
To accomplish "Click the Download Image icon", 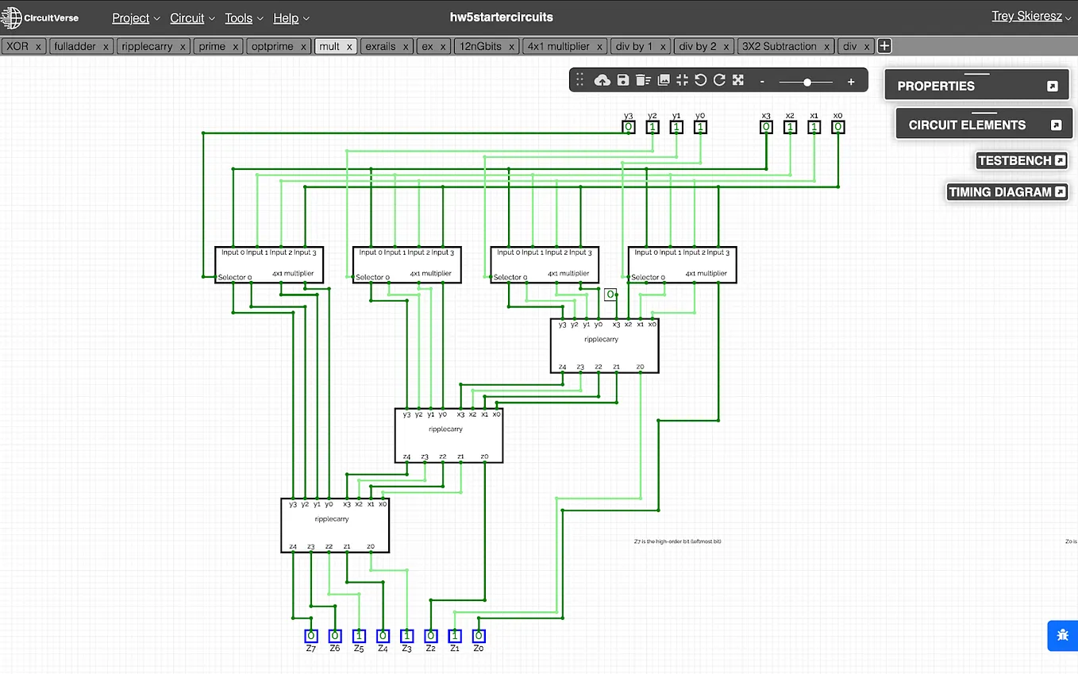I will [663, 80].
